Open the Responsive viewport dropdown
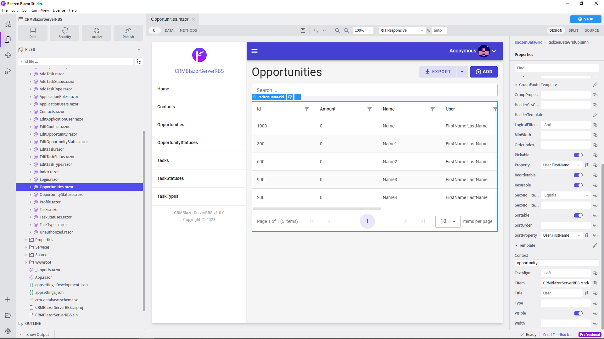604x339 pixels. pyautogui.click(x=402, y=30)
